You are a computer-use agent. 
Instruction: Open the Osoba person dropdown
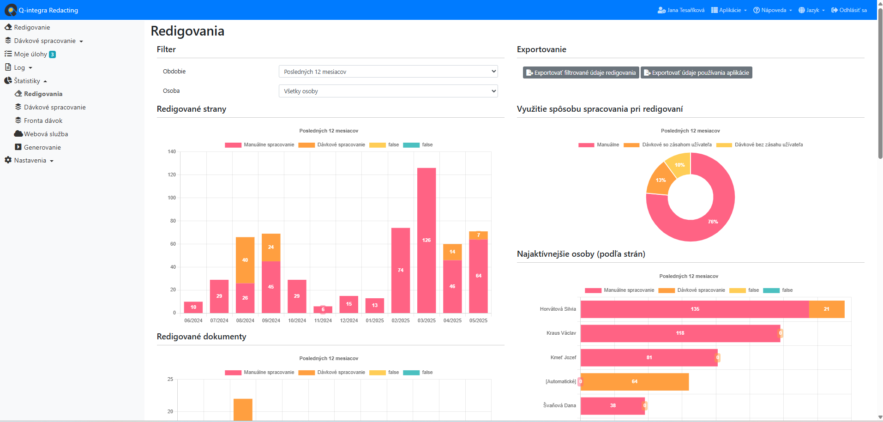click(x=388, y=91)
